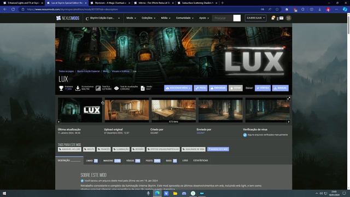Open the user profile avatar
The image size is (350, 197).
coord(288,18)
